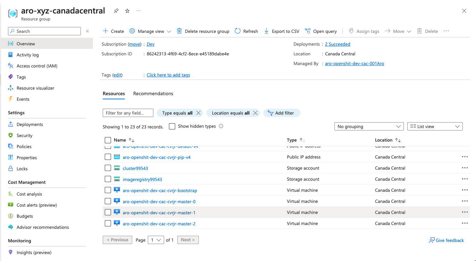Screen dimensions: 476x261
Task: Click the Create icon on the toolbar
Action: 105,31
